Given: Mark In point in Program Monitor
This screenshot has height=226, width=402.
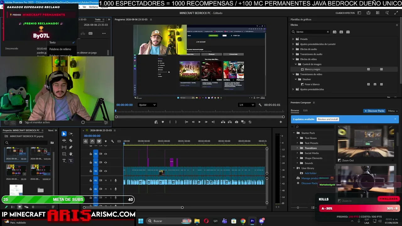Looking at the screenshot, I should pos(170,122).
